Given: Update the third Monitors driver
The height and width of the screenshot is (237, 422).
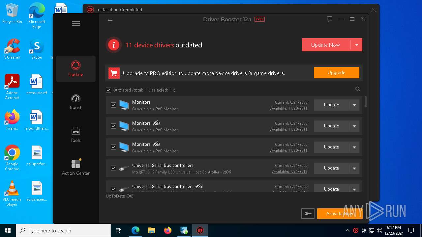Looking at the screenshot, I should pyautogui.click(x=331, y=147).
